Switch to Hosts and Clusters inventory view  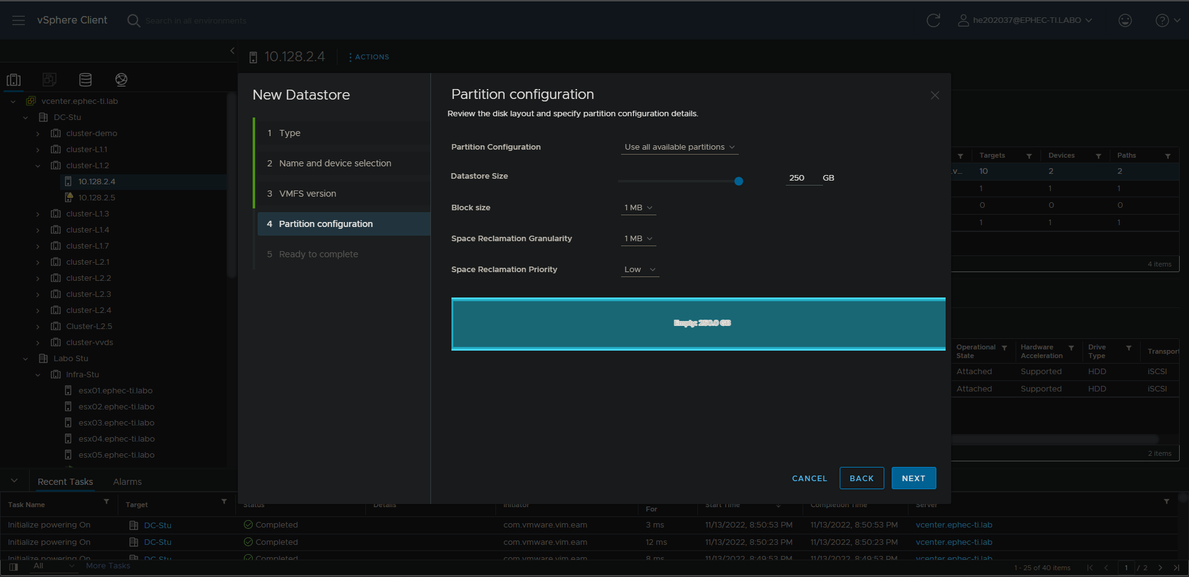click(x=14, y=80)
